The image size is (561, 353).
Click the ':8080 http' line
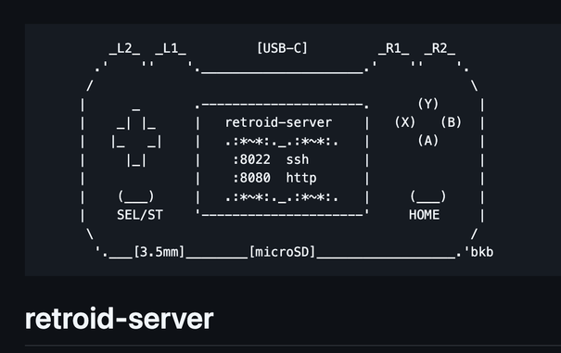(x=274, y=178)
